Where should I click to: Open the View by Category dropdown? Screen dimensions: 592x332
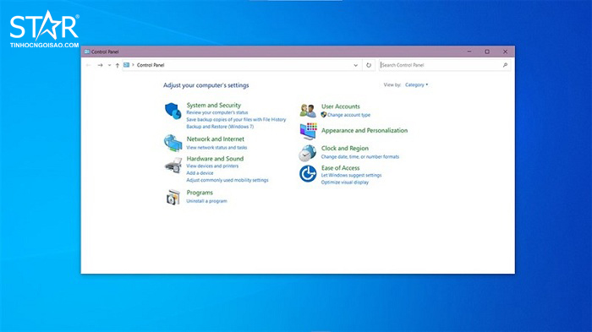click(416, 84)
